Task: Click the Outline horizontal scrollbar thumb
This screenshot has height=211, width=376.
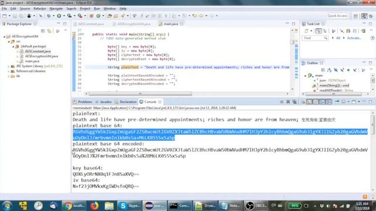Action: tap(334, 94)
